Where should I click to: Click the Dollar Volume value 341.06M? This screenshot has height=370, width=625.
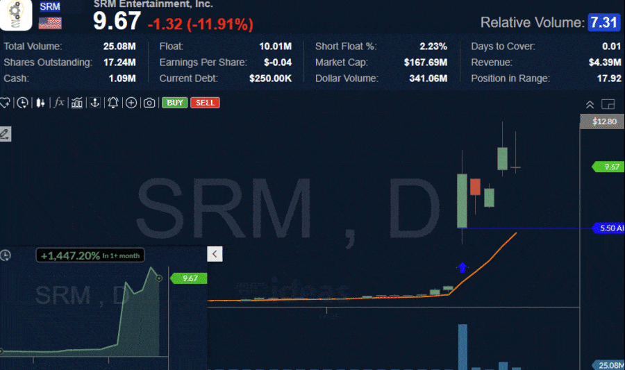(x=428, y=78)
